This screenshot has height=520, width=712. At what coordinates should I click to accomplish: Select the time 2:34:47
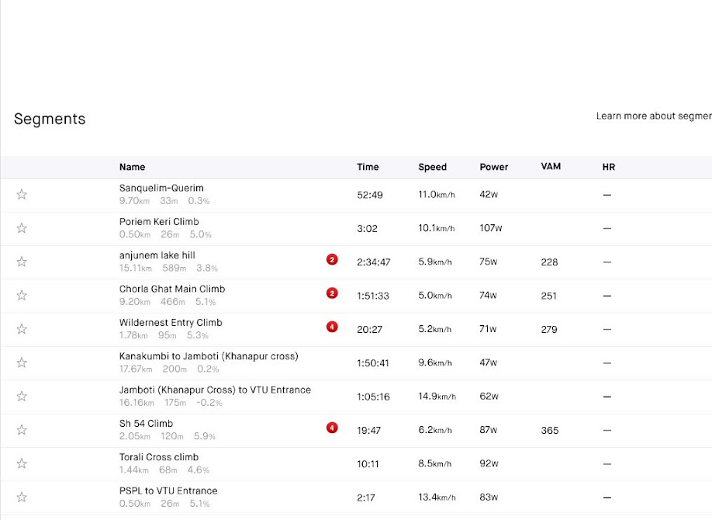coord(373,262)
